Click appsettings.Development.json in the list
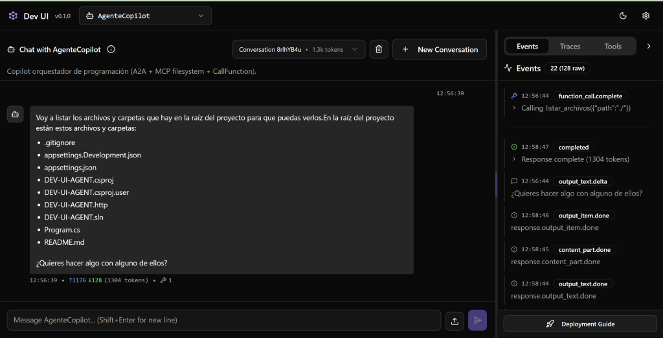This screenshot has height=338, width=663. [93, 155]
